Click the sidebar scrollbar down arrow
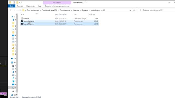This screenshot has width=175, height=98. (x=17, y=95)
